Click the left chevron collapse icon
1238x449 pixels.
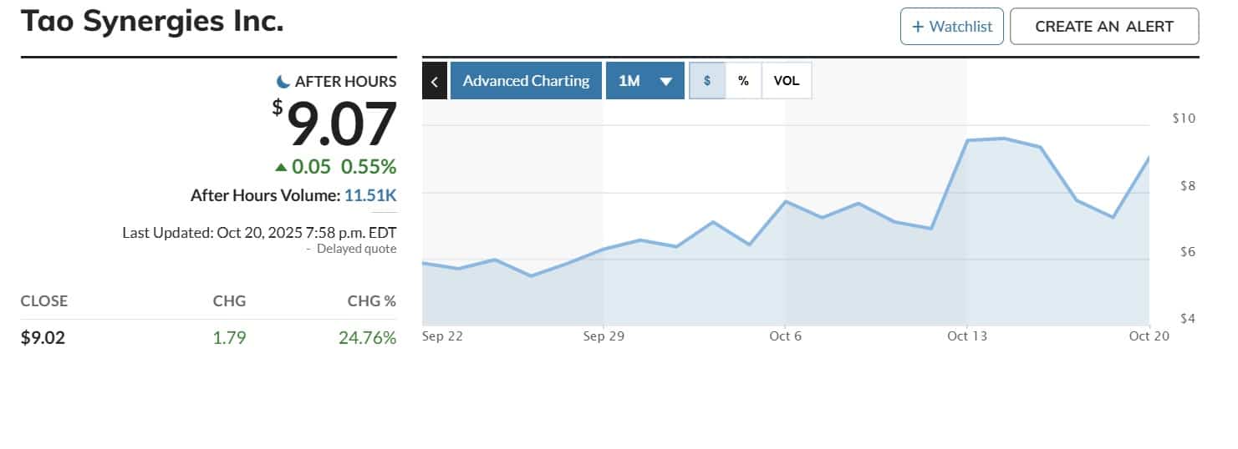435,81
